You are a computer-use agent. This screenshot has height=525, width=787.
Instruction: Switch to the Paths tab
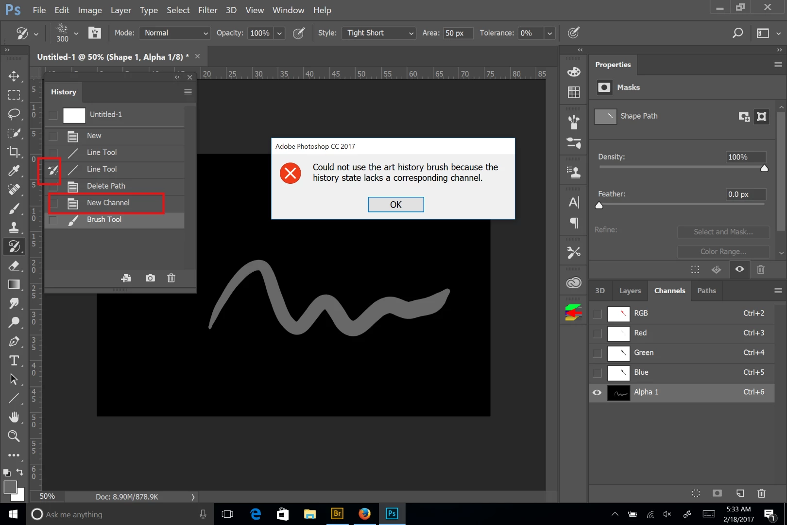coord(706,291)
